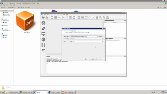Open Include in library dropdown in Explorer
167x94 pixels.
click(x=12, y=8)
